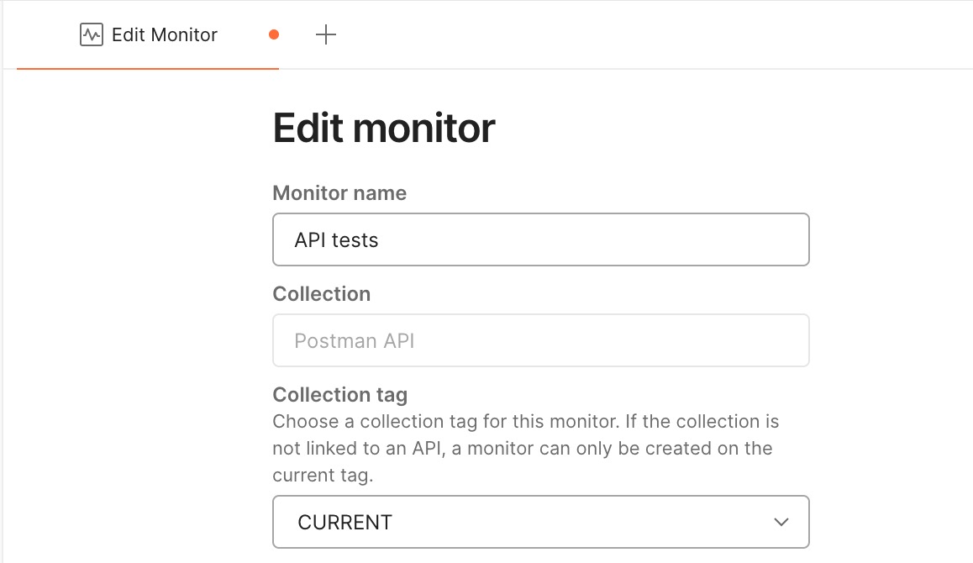The image size is (973, 563).
Task: Click the 'Edit monitor' page heading
Action: pos(384,129)
